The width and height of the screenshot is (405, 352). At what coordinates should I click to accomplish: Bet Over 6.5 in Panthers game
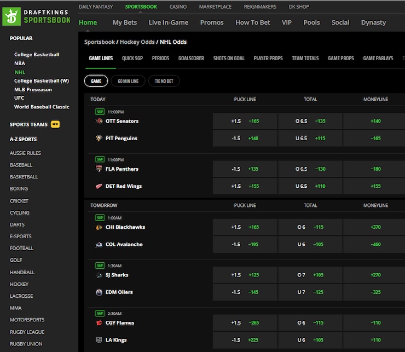tap(310, 169)
